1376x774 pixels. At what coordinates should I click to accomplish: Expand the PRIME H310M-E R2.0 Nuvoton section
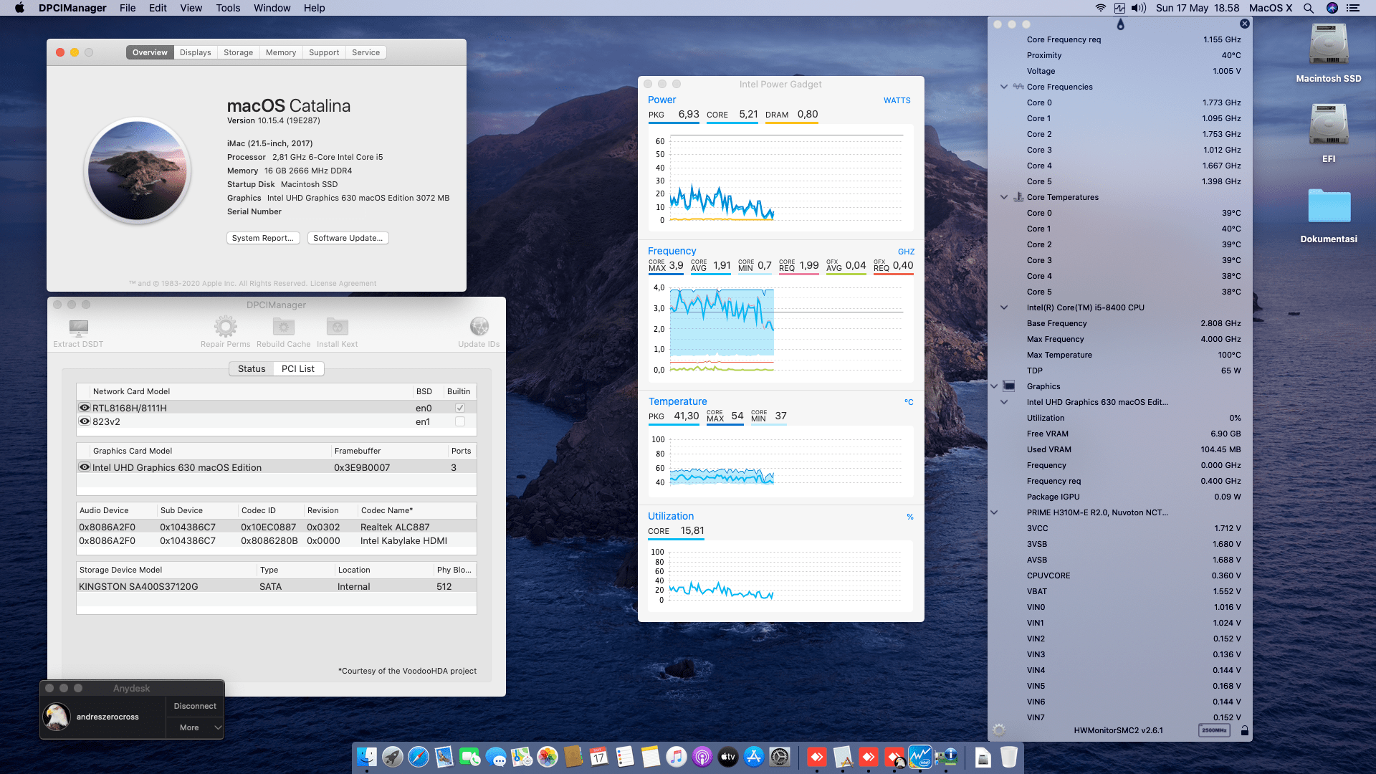tap(995, 512)
